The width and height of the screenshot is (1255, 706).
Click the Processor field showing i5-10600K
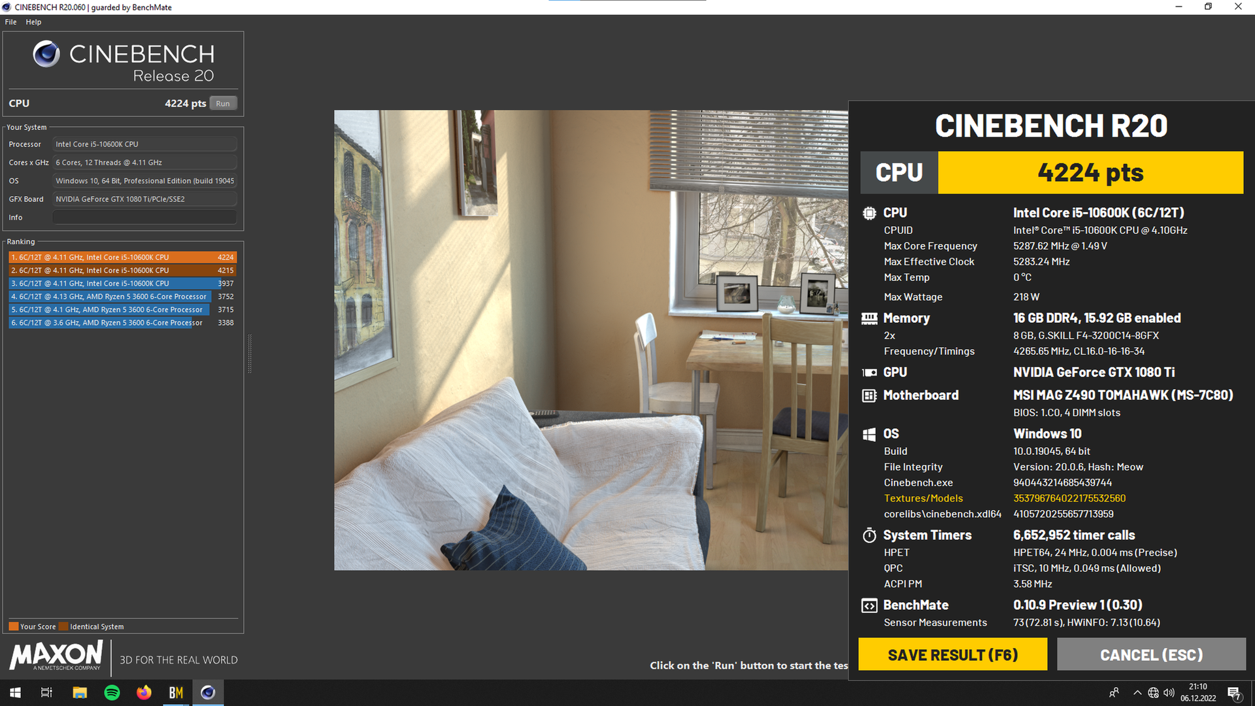144,144
